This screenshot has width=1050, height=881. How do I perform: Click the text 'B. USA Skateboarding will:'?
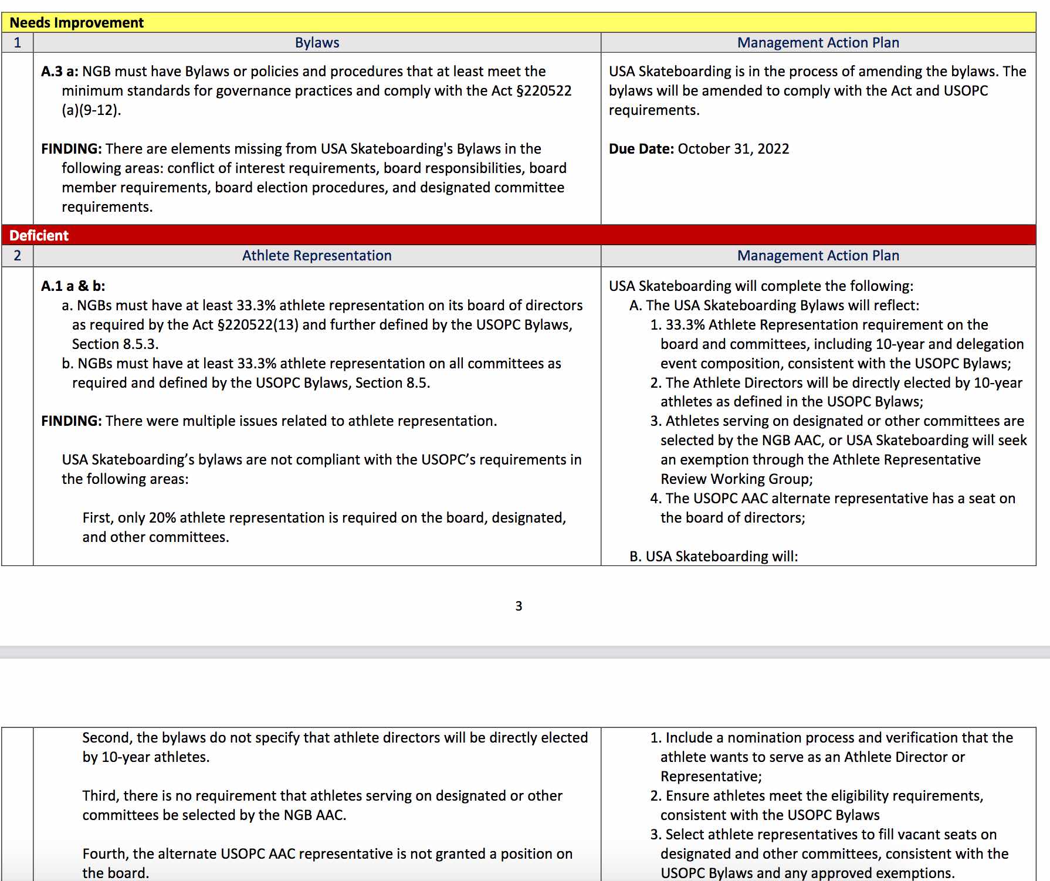[713, 557]
